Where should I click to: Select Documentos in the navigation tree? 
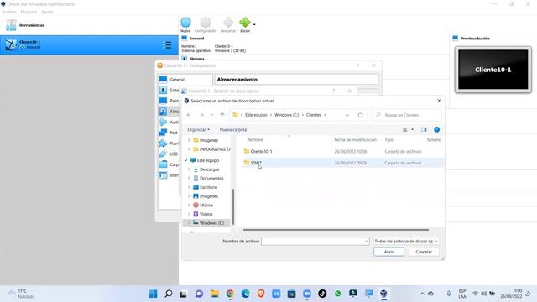[x=211, y=179]
